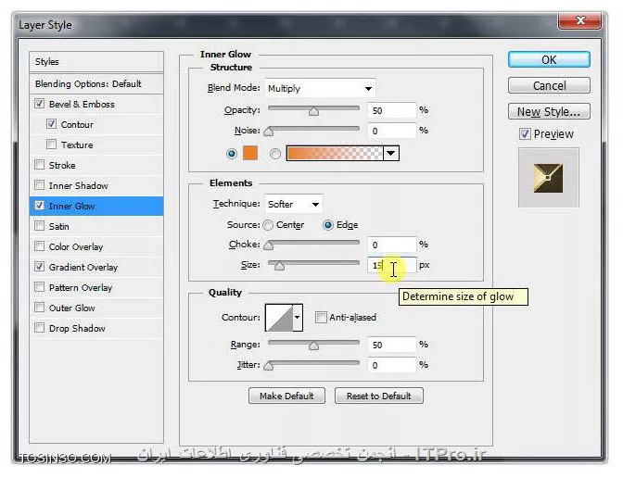Click the Opacity slider handle
Image resolution: width=623 pixels, height=478 pixels.
[313, 112]
